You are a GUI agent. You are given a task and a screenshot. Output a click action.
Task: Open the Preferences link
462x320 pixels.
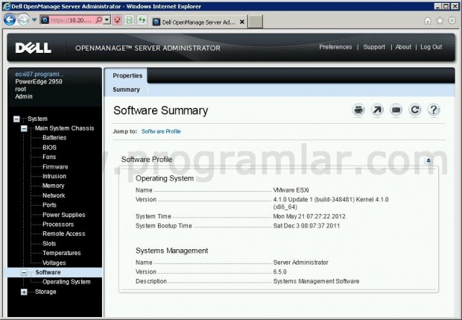[x=335, y=47]
